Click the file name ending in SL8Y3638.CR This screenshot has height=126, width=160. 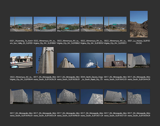68,78
